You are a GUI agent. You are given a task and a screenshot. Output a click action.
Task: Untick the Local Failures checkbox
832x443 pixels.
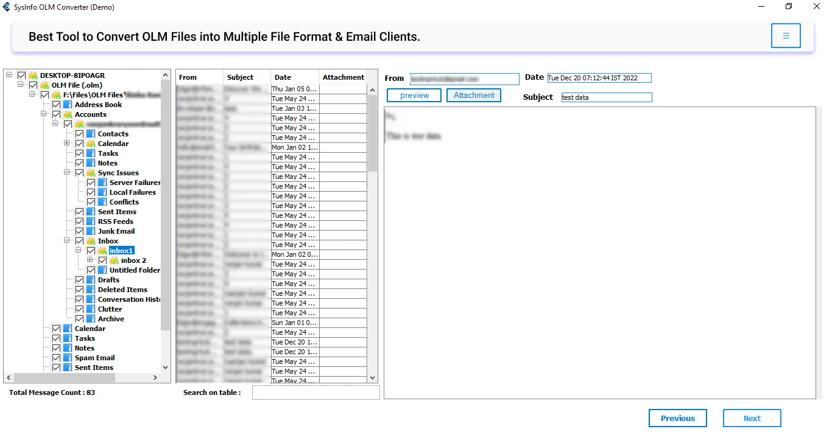91,192
